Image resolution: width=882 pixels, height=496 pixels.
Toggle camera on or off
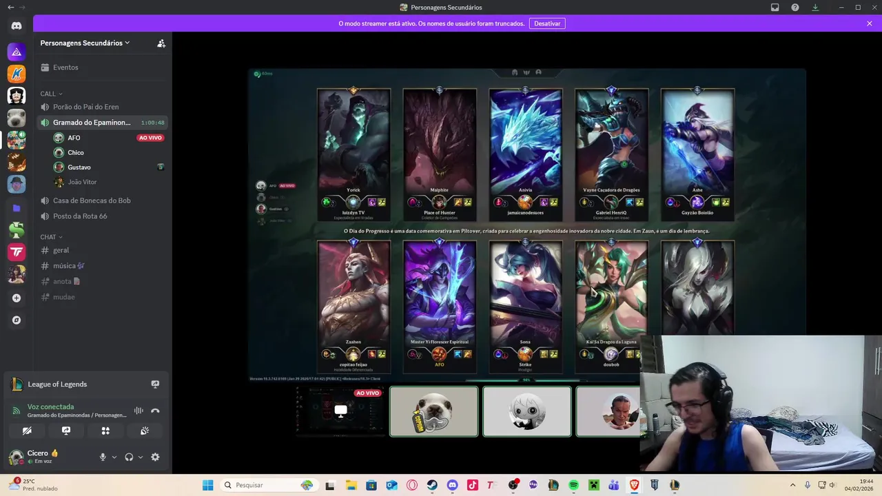[27, 431]
